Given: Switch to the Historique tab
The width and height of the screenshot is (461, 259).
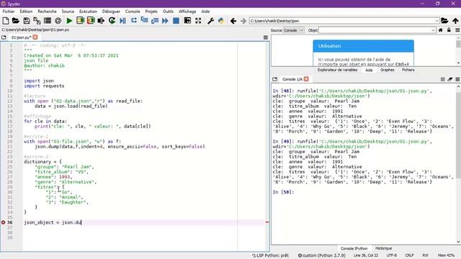Looking at the screenshot, I should pyautogui.click(x=383, y=248).
